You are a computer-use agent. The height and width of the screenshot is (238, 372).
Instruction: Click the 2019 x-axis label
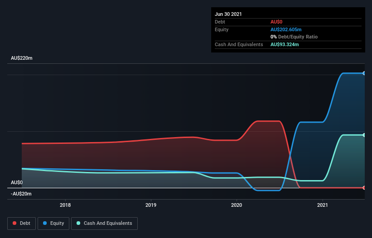tap(151, 205)
